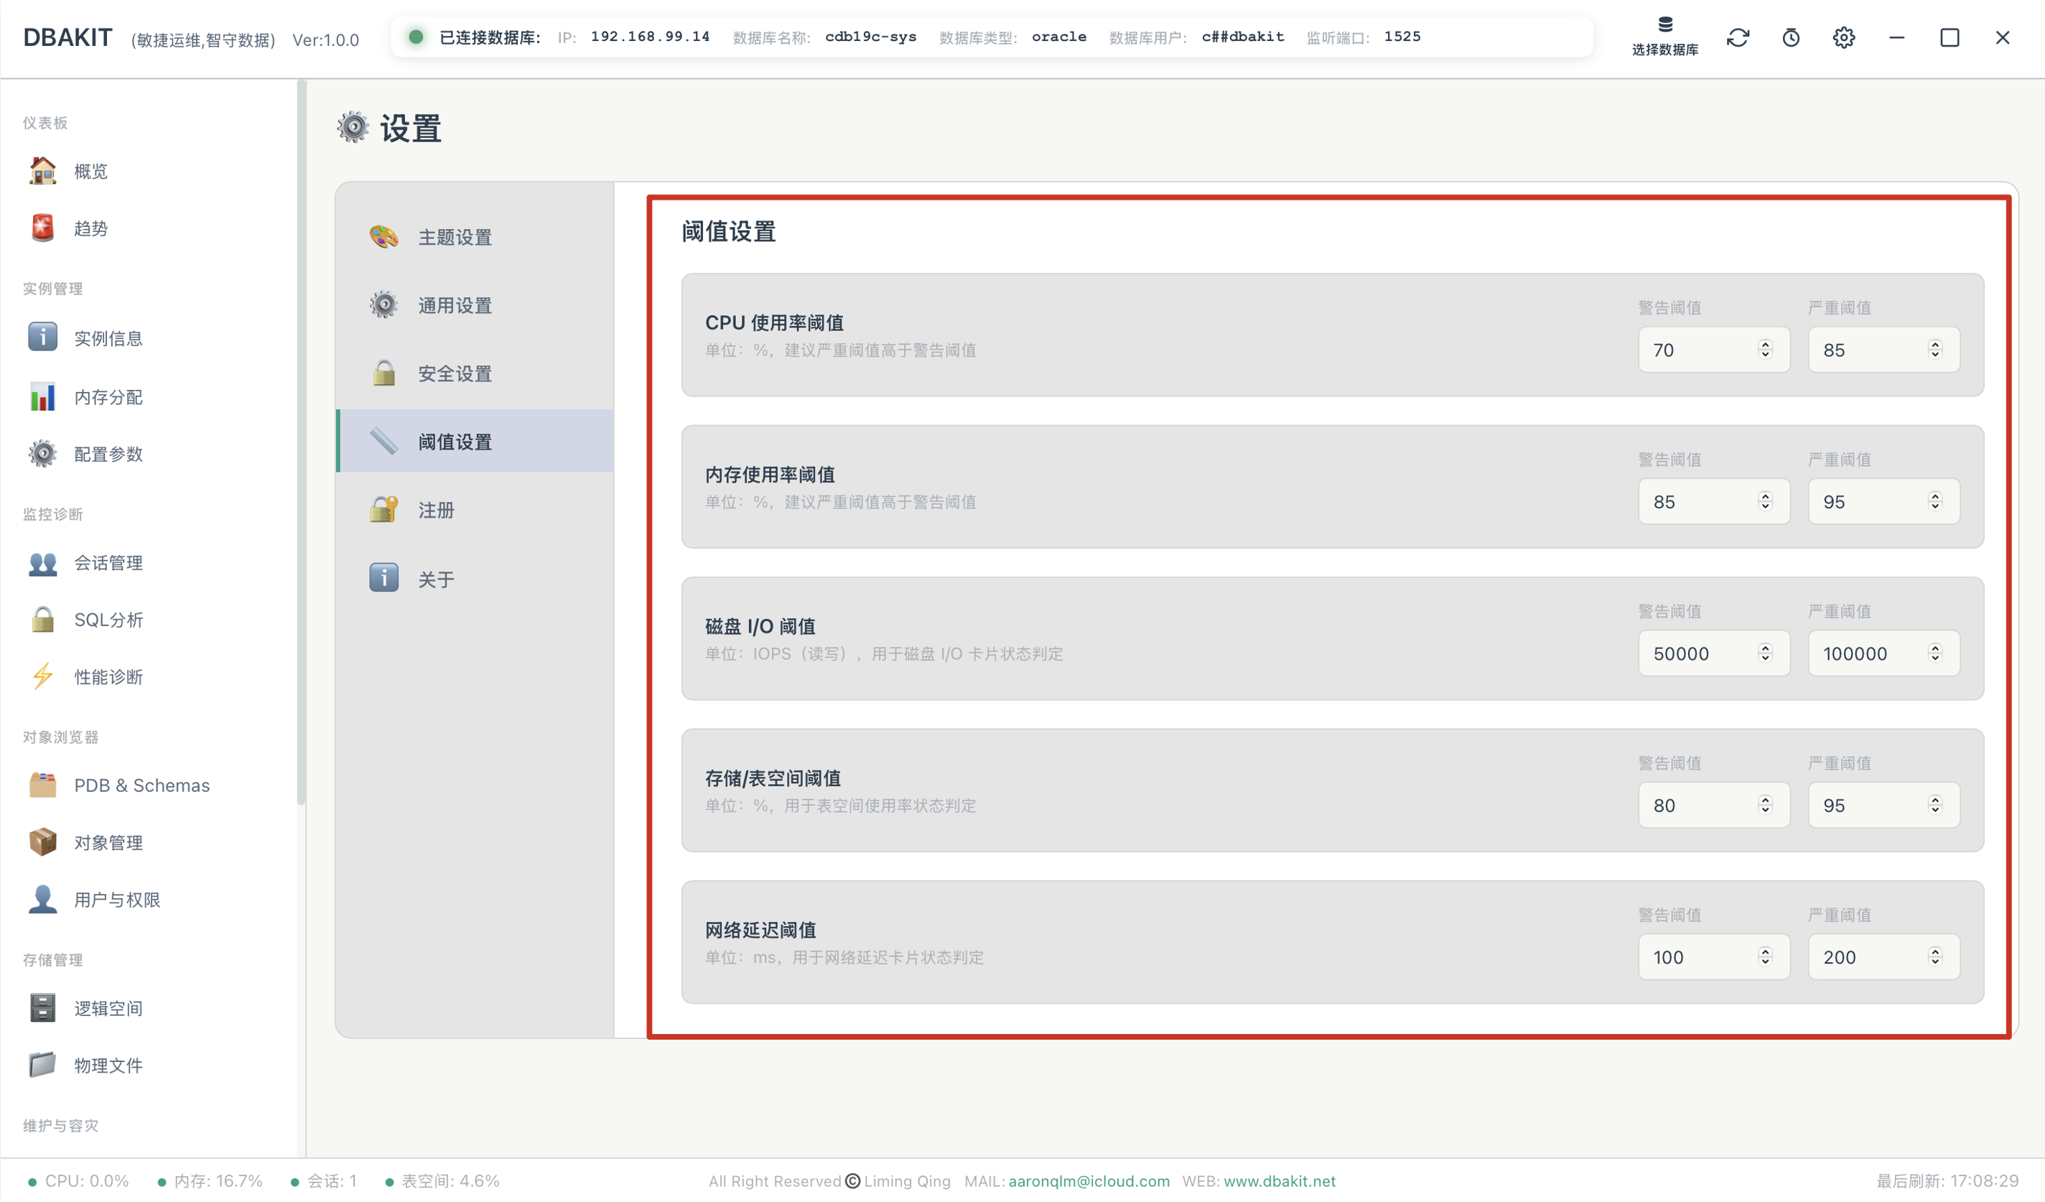Open the settings gear icon in title bar
2045x1202 pixels.
coord(1844,37)
